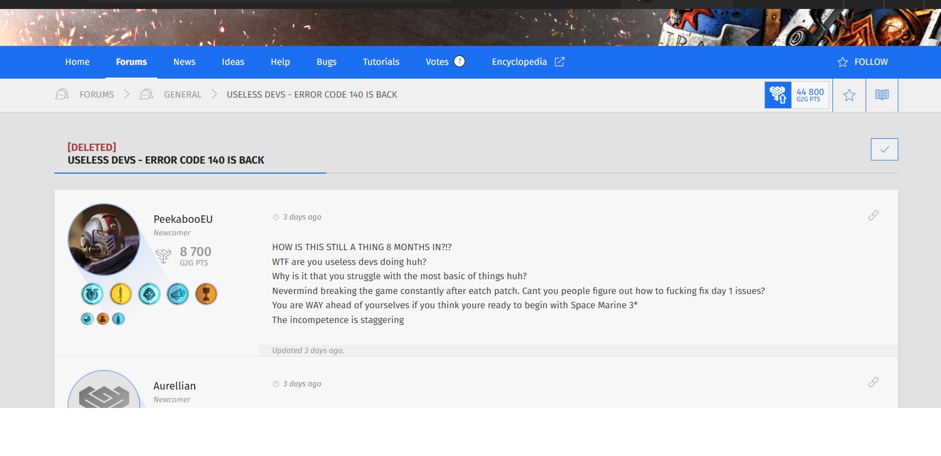Open the Encyclopedia link

click(520, 62)
